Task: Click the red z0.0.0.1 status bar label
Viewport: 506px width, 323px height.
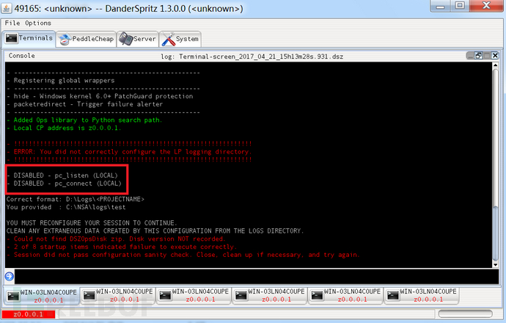Action: pyautogui.click(x=29, y=314)
